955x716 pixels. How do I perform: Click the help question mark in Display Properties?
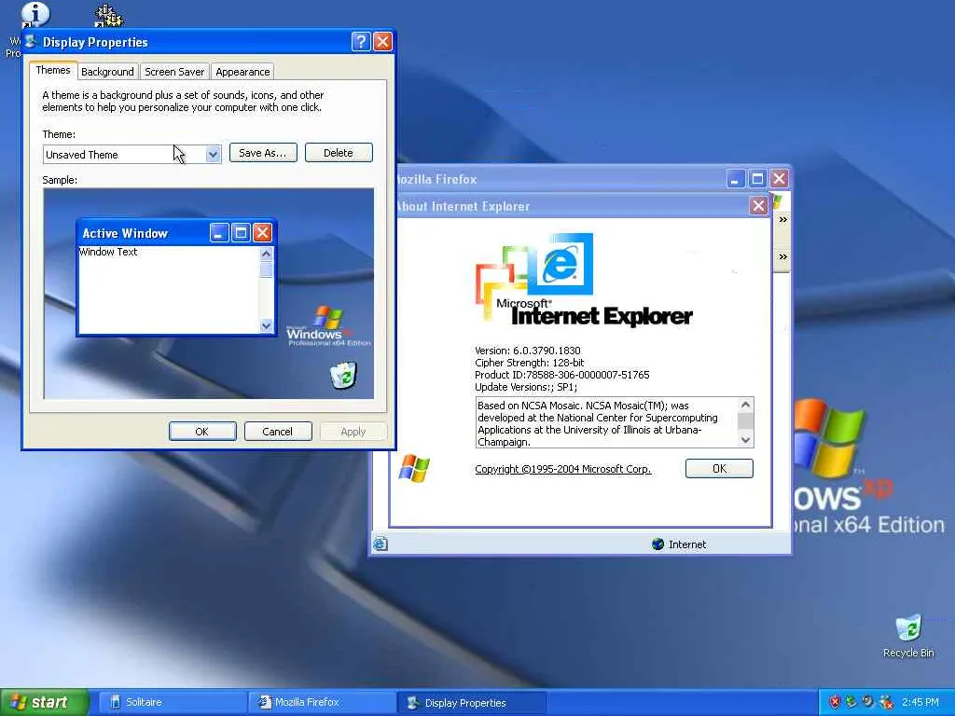361,41
